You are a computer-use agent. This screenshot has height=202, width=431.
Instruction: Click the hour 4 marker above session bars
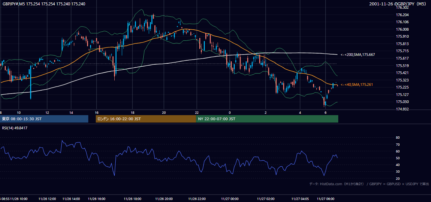coord(300,112)
